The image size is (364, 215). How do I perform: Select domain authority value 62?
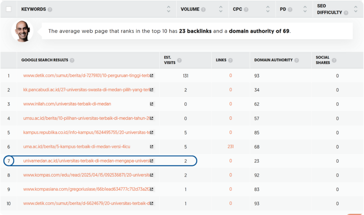[x=257, y=104]
